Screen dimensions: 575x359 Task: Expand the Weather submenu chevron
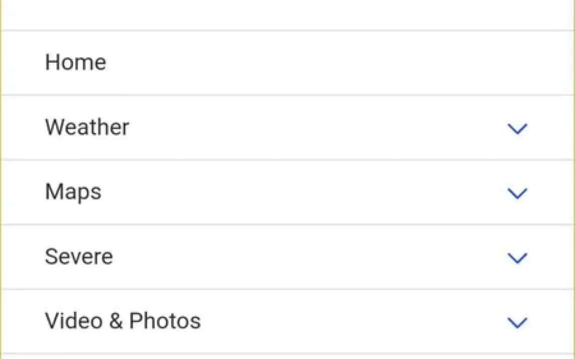(x=517, y=129)
